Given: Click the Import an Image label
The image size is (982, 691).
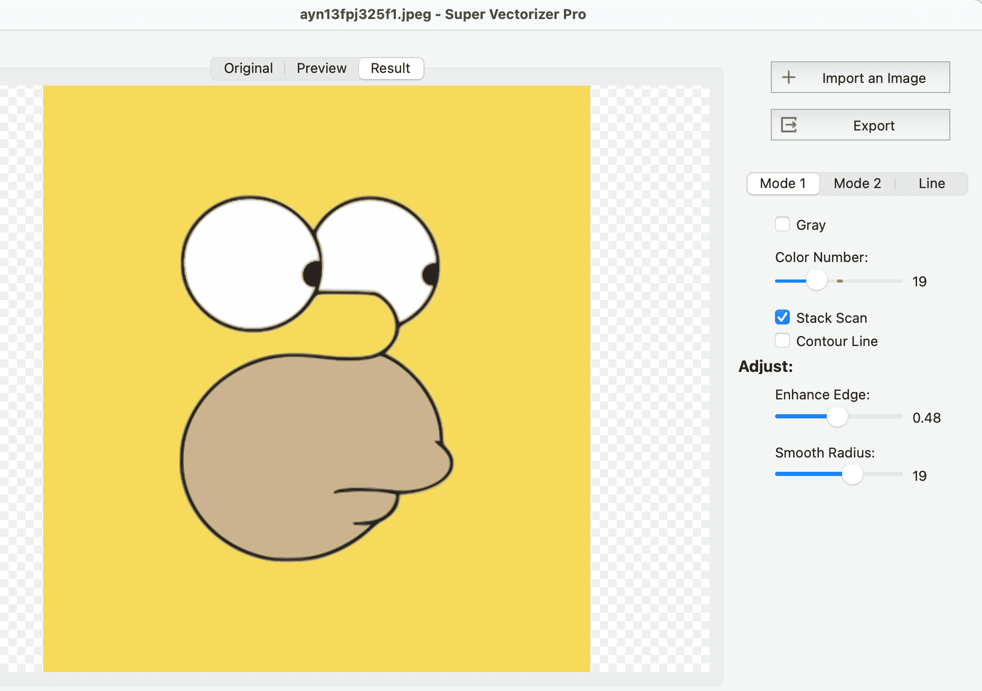Looking at the screenshot, I should 874,78.
